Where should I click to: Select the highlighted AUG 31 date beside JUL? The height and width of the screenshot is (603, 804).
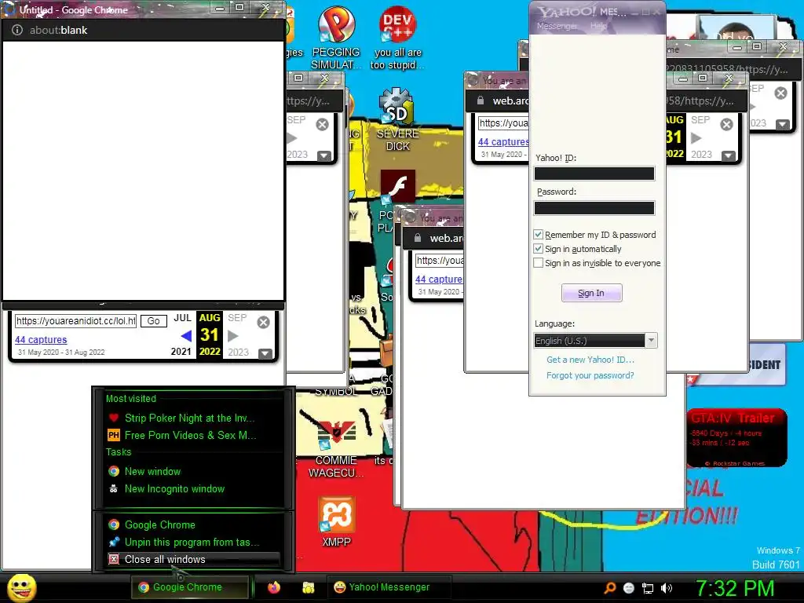209,334
